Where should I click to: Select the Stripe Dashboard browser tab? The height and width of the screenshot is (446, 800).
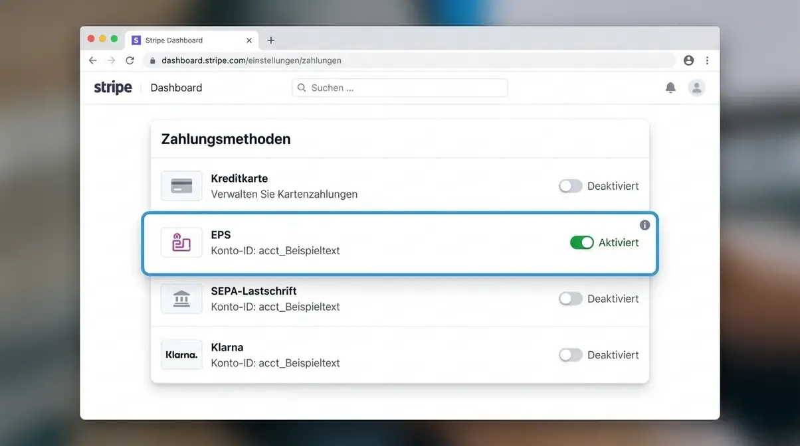click(x=193, y=40)
